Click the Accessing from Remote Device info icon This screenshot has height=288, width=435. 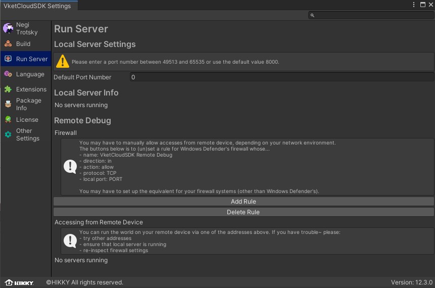[70, 241]
